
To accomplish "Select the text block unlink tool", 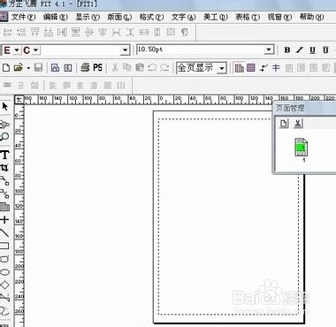I will 4,194.
